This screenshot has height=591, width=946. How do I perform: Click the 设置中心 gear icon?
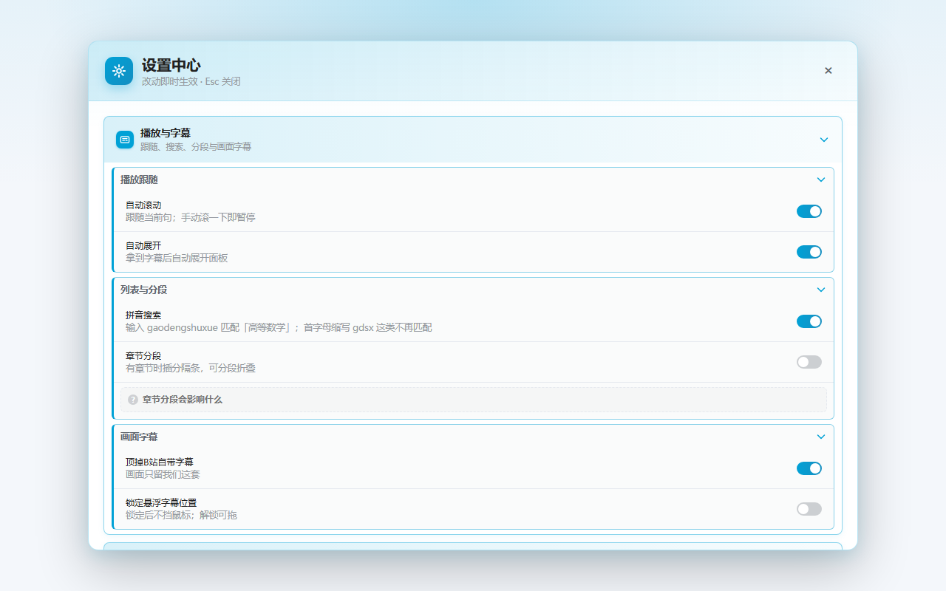[119, 71]
